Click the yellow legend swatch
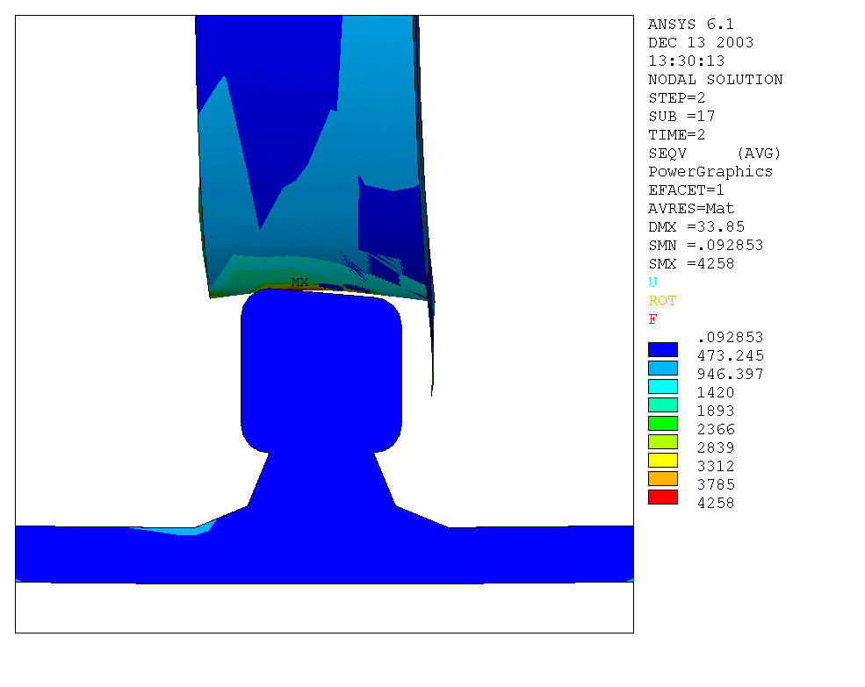Image resolution: width=865 pixels, height=687 pixels. pyautogui.click(x=662, y=461)
